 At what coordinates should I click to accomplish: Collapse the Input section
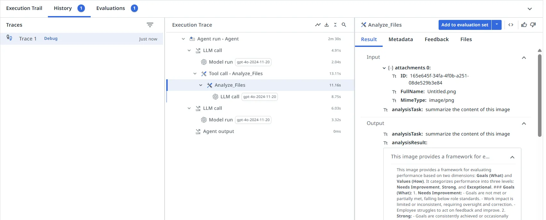524,57
